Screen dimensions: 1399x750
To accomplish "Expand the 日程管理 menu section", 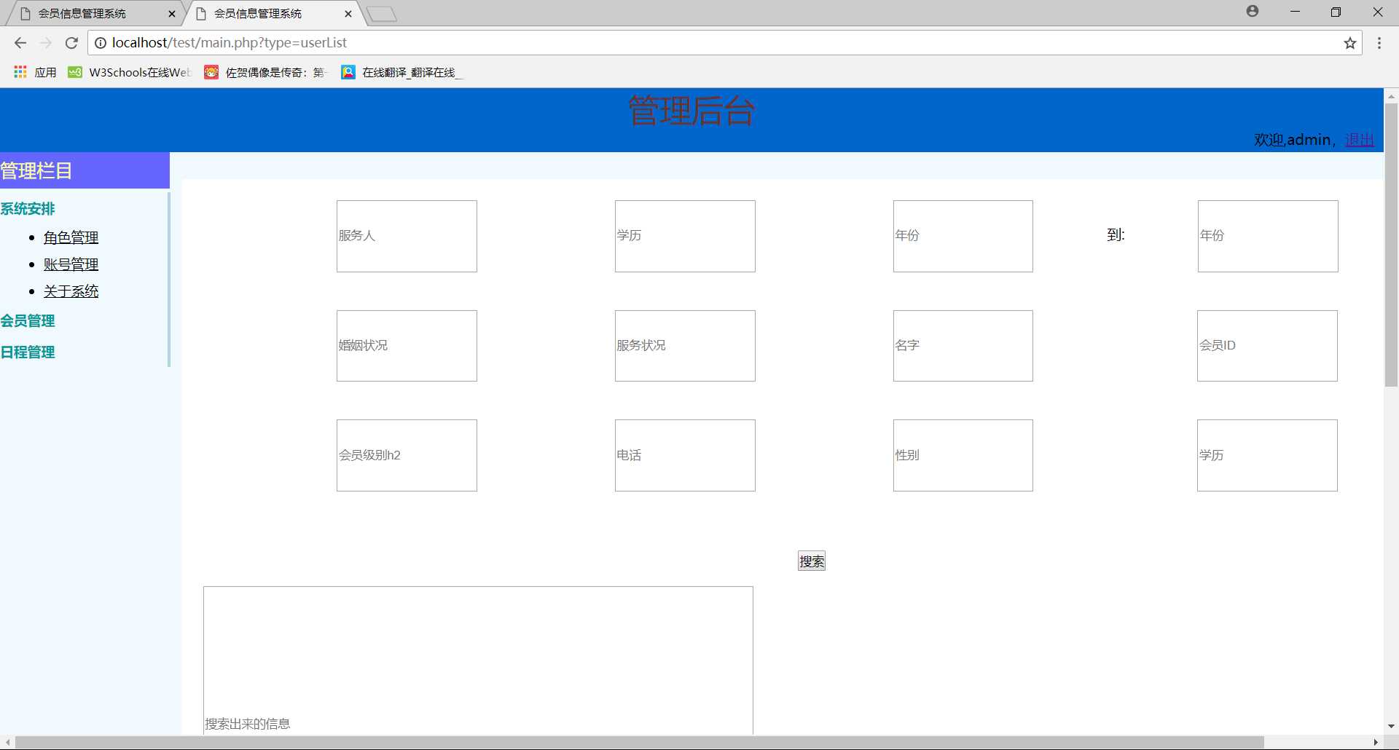I will (28, 352).
